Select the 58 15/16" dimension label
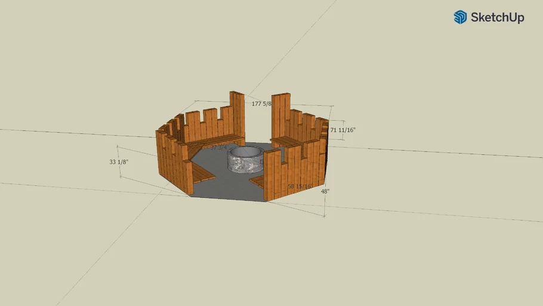 click(299, 186)
